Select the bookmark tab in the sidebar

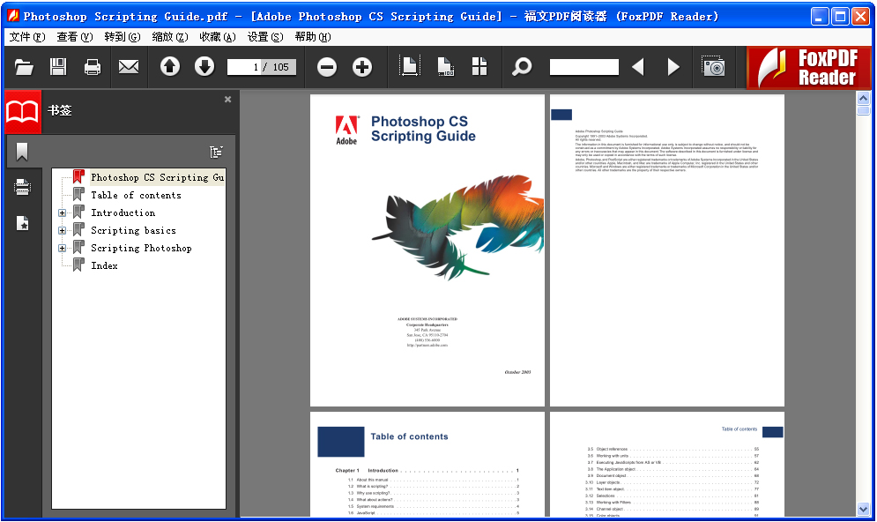coord(22,152)
